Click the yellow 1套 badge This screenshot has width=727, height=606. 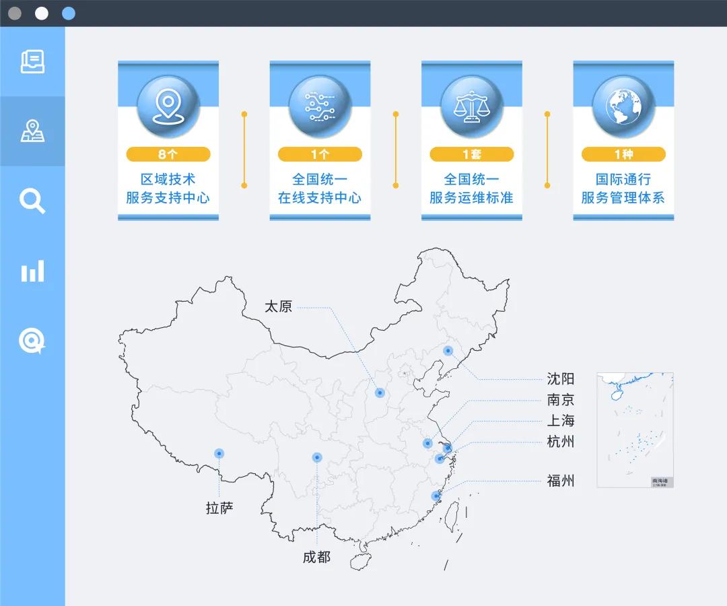coord(471,154)
